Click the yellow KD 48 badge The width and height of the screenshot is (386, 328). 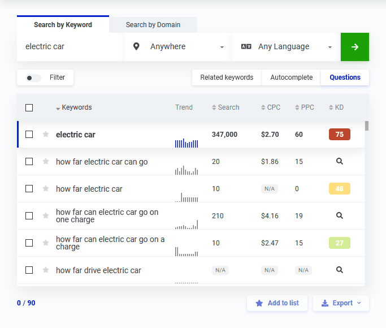coord(340,189)
